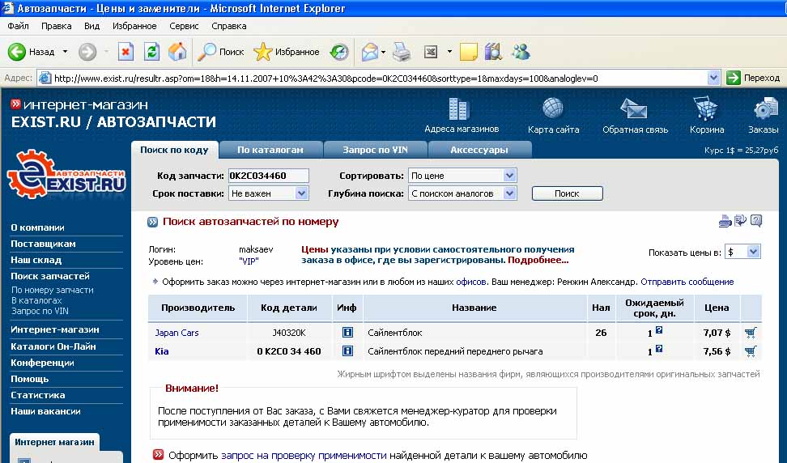Expand the Сортировать dropdown

(x=509, y=176)
